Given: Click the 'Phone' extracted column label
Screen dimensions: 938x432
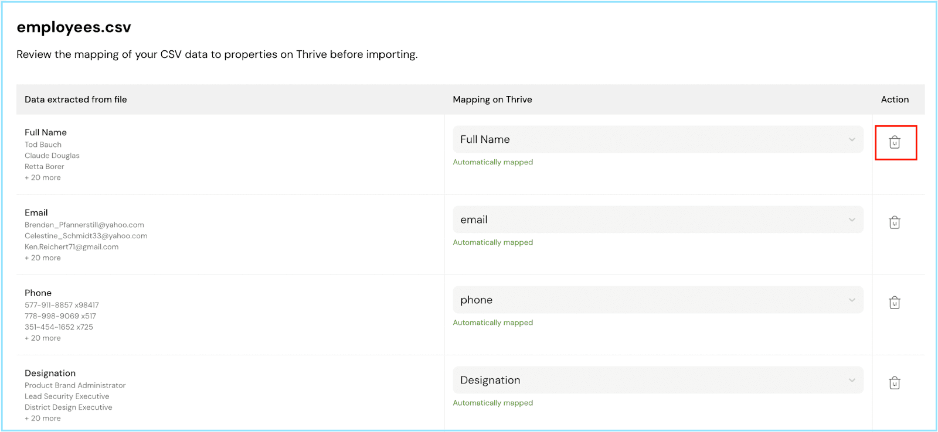Looking at the screenshot, I should tap(38, 293).
